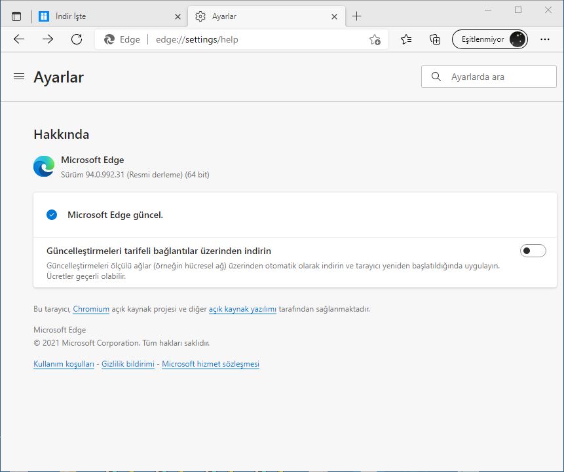Click the Ayarlar tab gear icon
The width and height of the screenshot is (564, 472).
tap(200, 16)
